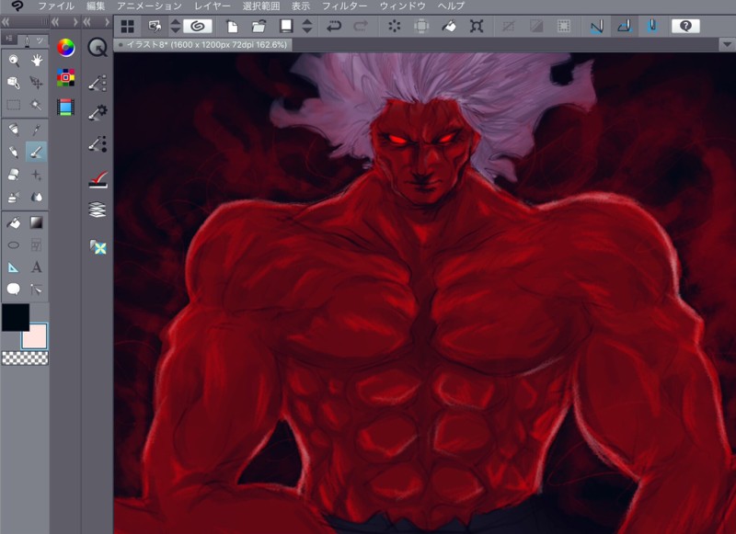Open the レイヤー menu
Image resolution: width=736 pixels, height=534 pixels.
pos(213,6)
